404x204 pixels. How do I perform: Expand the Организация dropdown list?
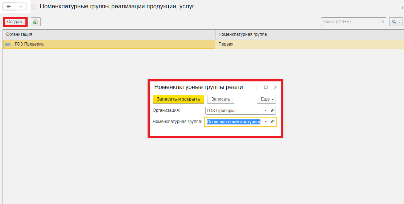[x=265, y=111]
